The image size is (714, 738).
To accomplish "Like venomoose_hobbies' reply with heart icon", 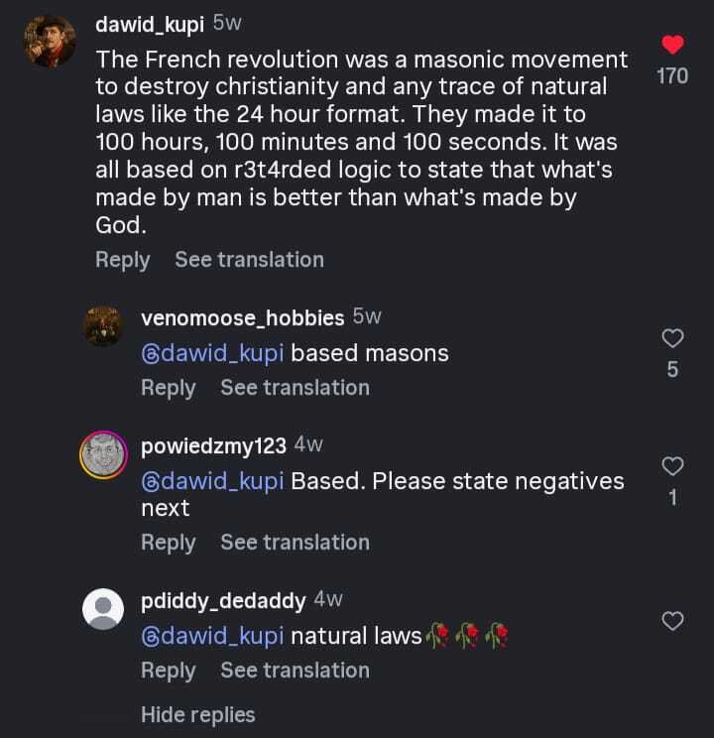I will (x=672, y=339).
